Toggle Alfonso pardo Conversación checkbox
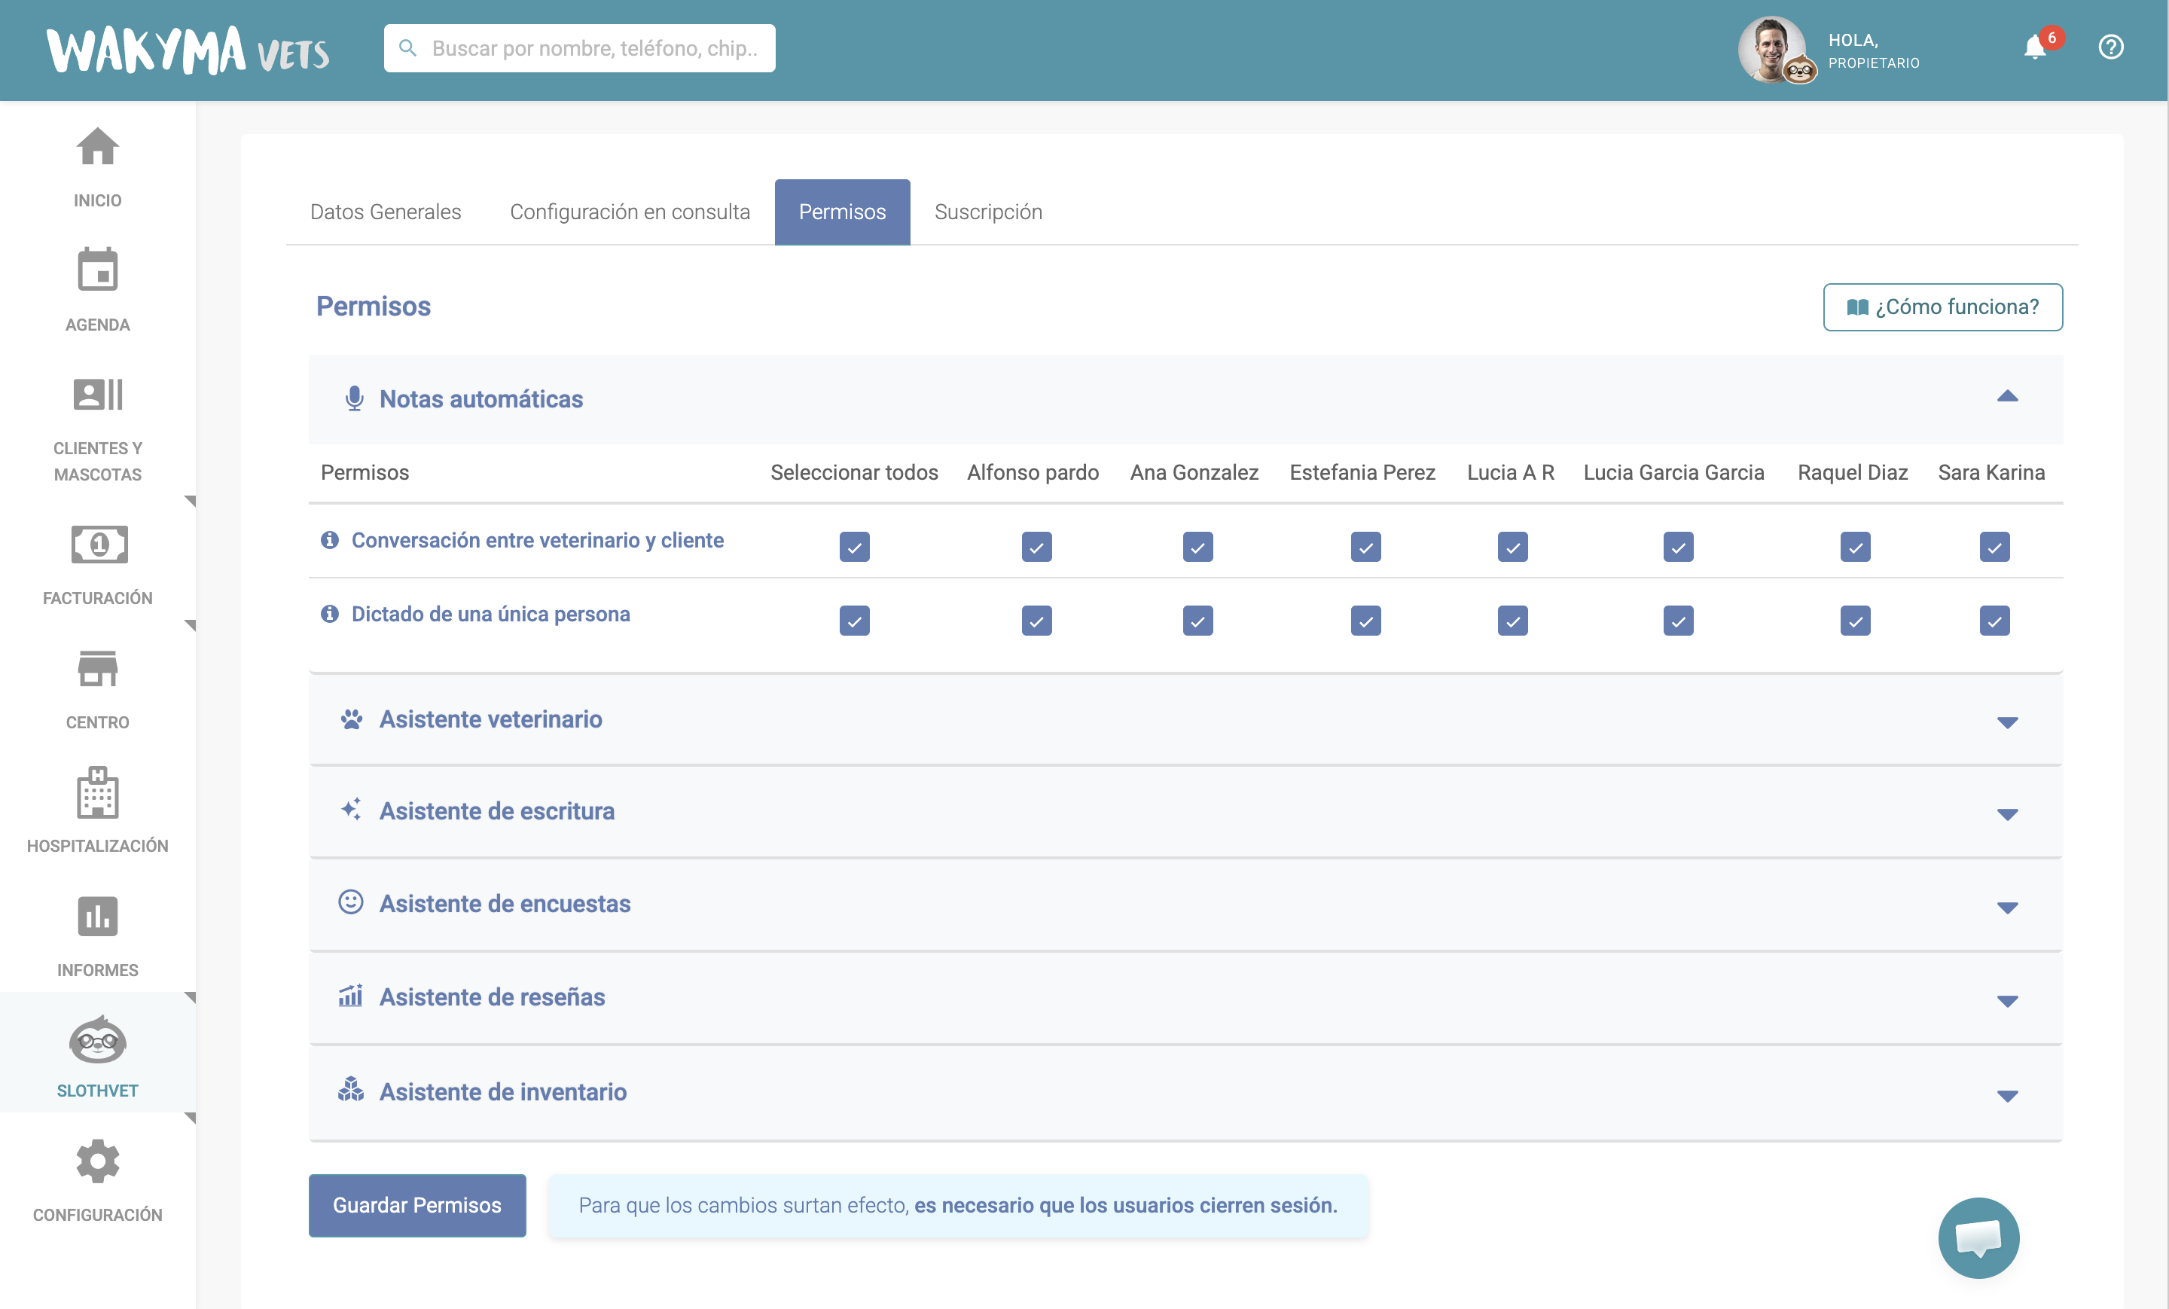The image size is (2169, 1309). point(1036,547)
